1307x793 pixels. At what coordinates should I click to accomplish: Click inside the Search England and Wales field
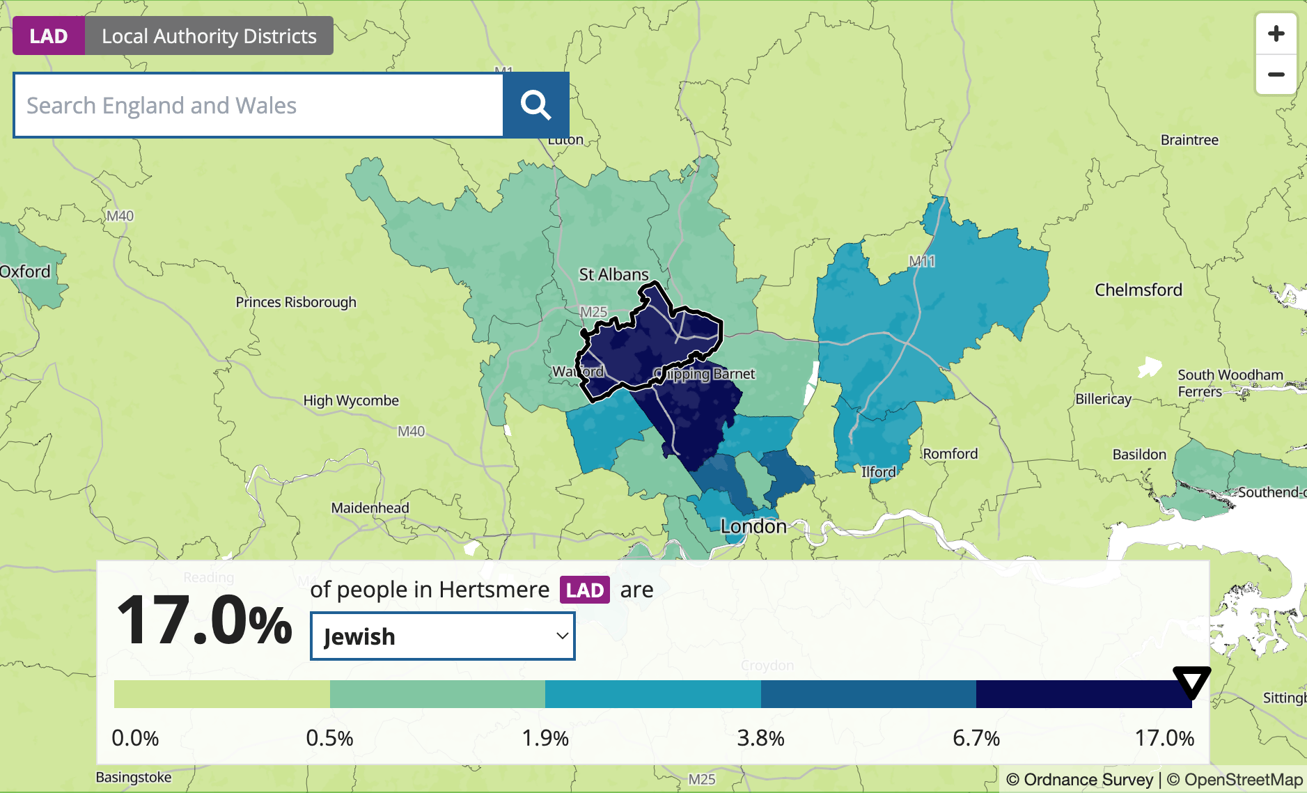click(x=258, y=105)
